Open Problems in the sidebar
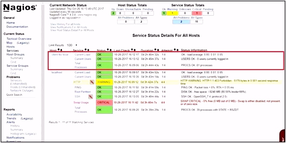286x143 pixels. click(x=13, y=77)
